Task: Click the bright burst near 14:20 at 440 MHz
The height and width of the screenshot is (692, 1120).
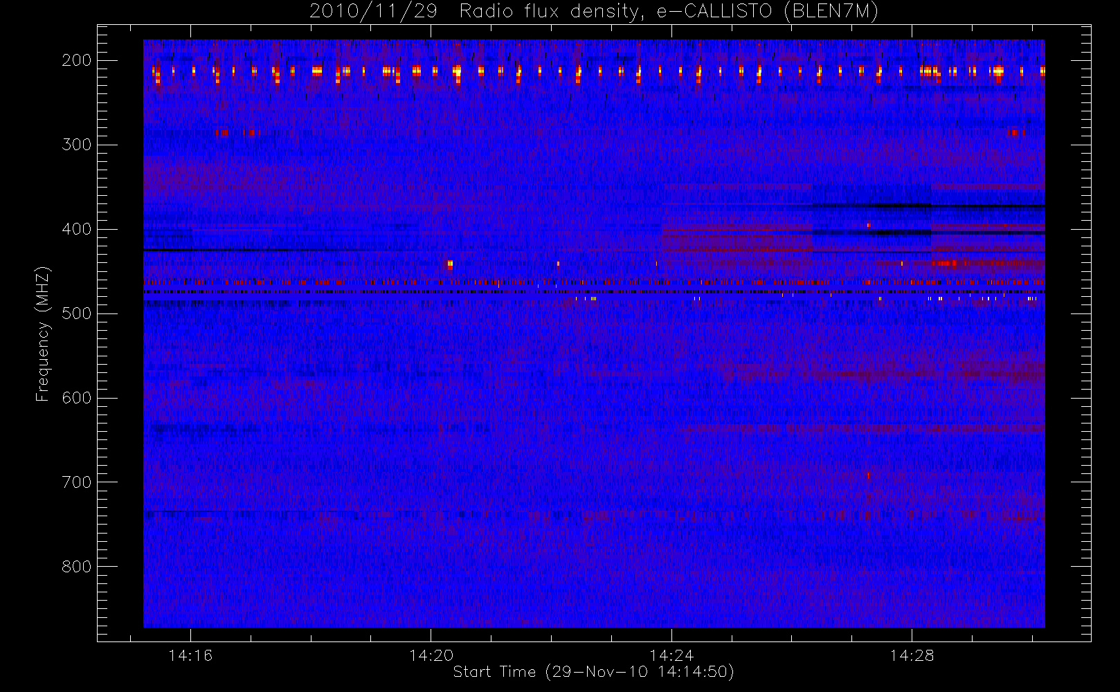Action: coord(450,264)
